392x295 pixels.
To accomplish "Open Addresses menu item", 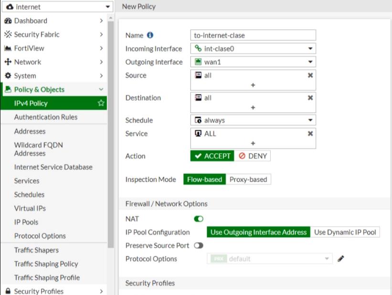I will tap(54, 131).
